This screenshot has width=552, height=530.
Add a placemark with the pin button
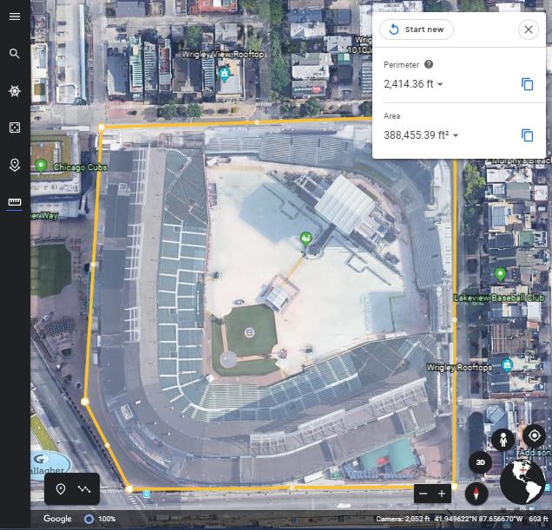point(61,489)
